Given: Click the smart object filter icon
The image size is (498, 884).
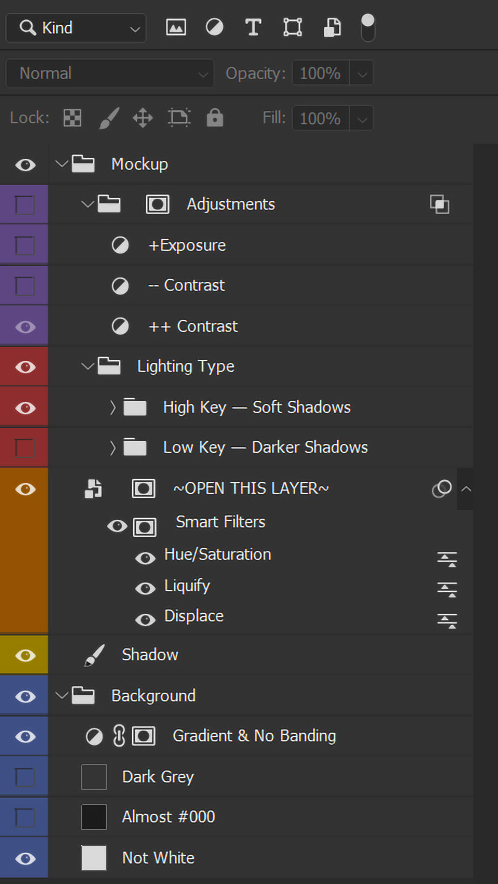Looking at the screenshot, I should (x=332, y=27).
